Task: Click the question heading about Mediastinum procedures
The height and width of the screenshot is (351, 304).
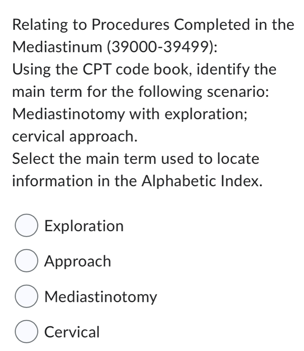Action: (152, 24)
